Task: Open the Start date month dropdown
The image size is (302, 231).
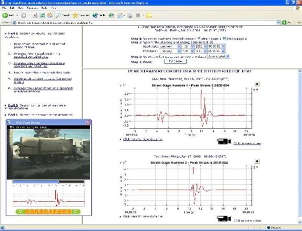Action: [170, 46]
